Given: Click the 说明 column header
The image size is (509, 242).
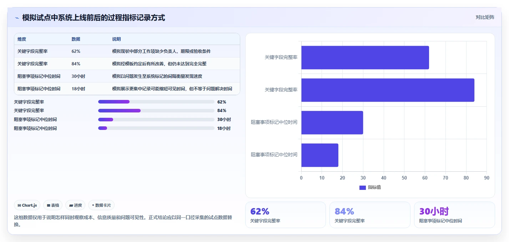Looking at the screenshot, I should click(x=116, y=39).
